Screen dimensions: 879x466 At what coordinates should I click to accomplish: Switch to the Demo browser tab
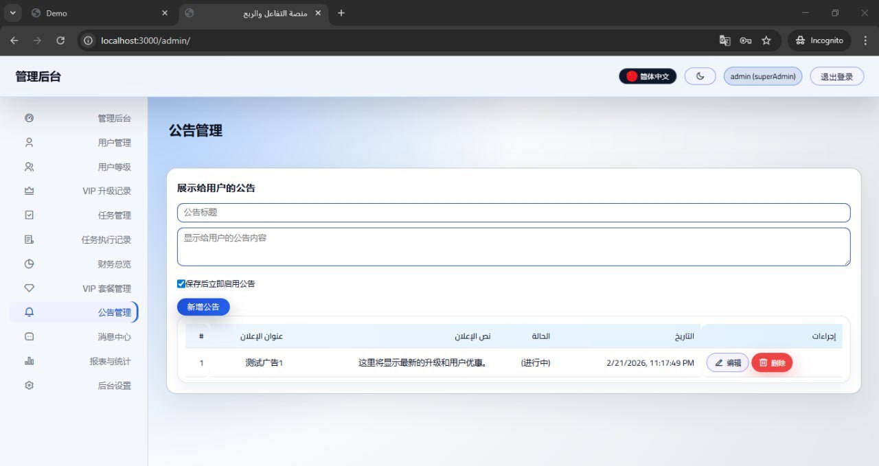click(96, 13)
